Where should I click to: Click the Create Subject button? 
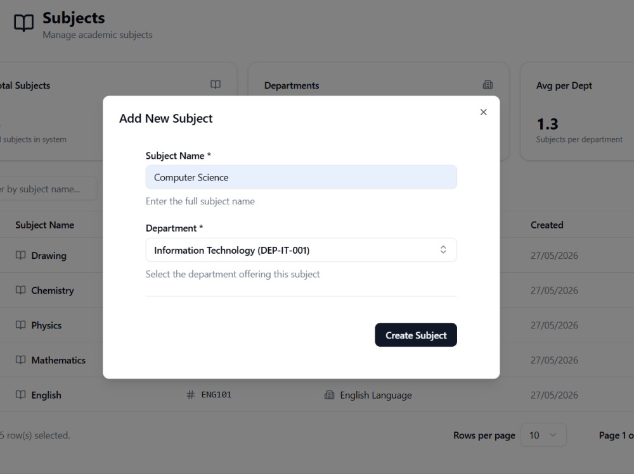pyautogui.click(x=416, y=335)
